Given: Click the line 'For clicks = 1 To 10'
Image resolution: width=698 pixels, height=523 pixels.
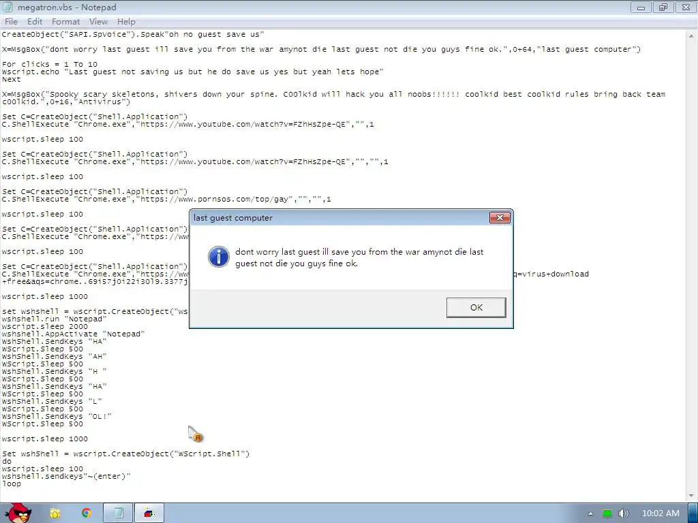Looking at the screenshot, I should point(49,64).
